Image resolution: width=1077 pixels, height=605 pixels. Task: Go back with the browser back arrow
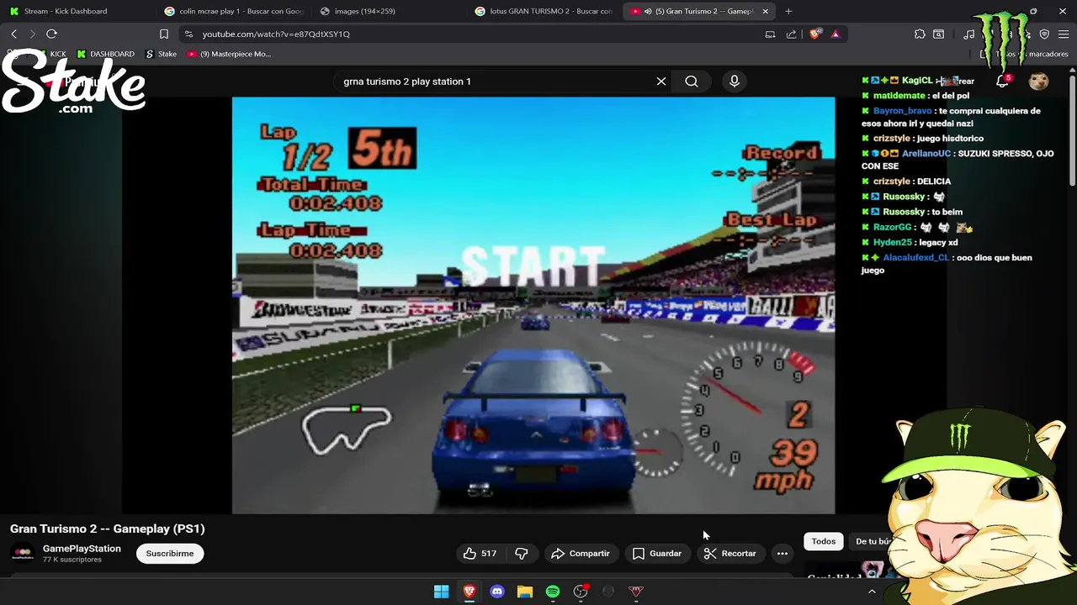coord(13,34)
